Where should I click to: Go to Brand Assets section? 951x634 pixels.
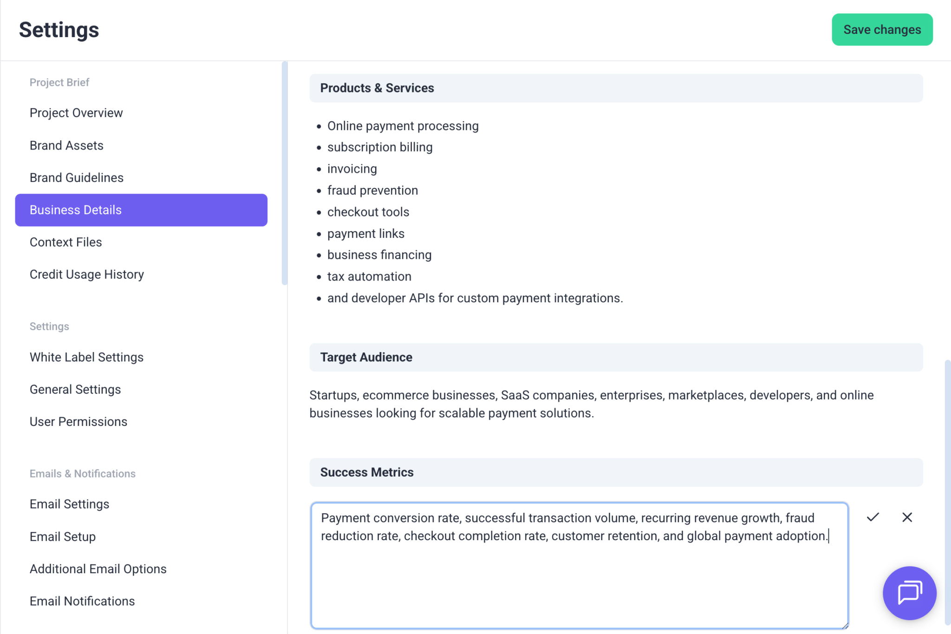tap(66, 145)
